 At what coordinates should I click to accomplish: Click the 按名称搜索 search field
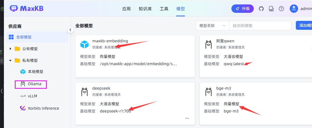click(x=260, y=26)
